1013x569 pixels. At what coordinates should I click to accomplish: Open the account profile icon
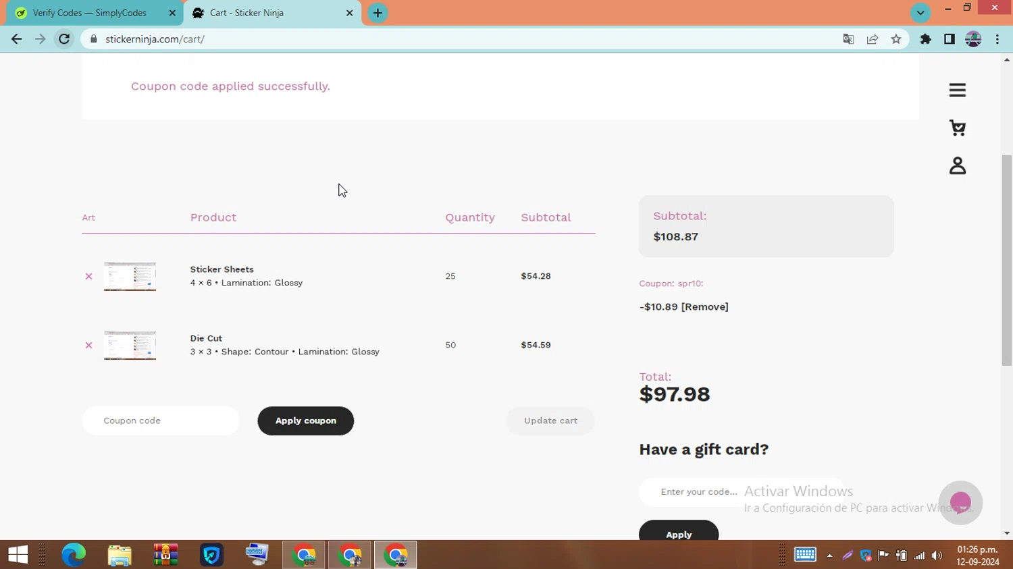coord(957,165)
